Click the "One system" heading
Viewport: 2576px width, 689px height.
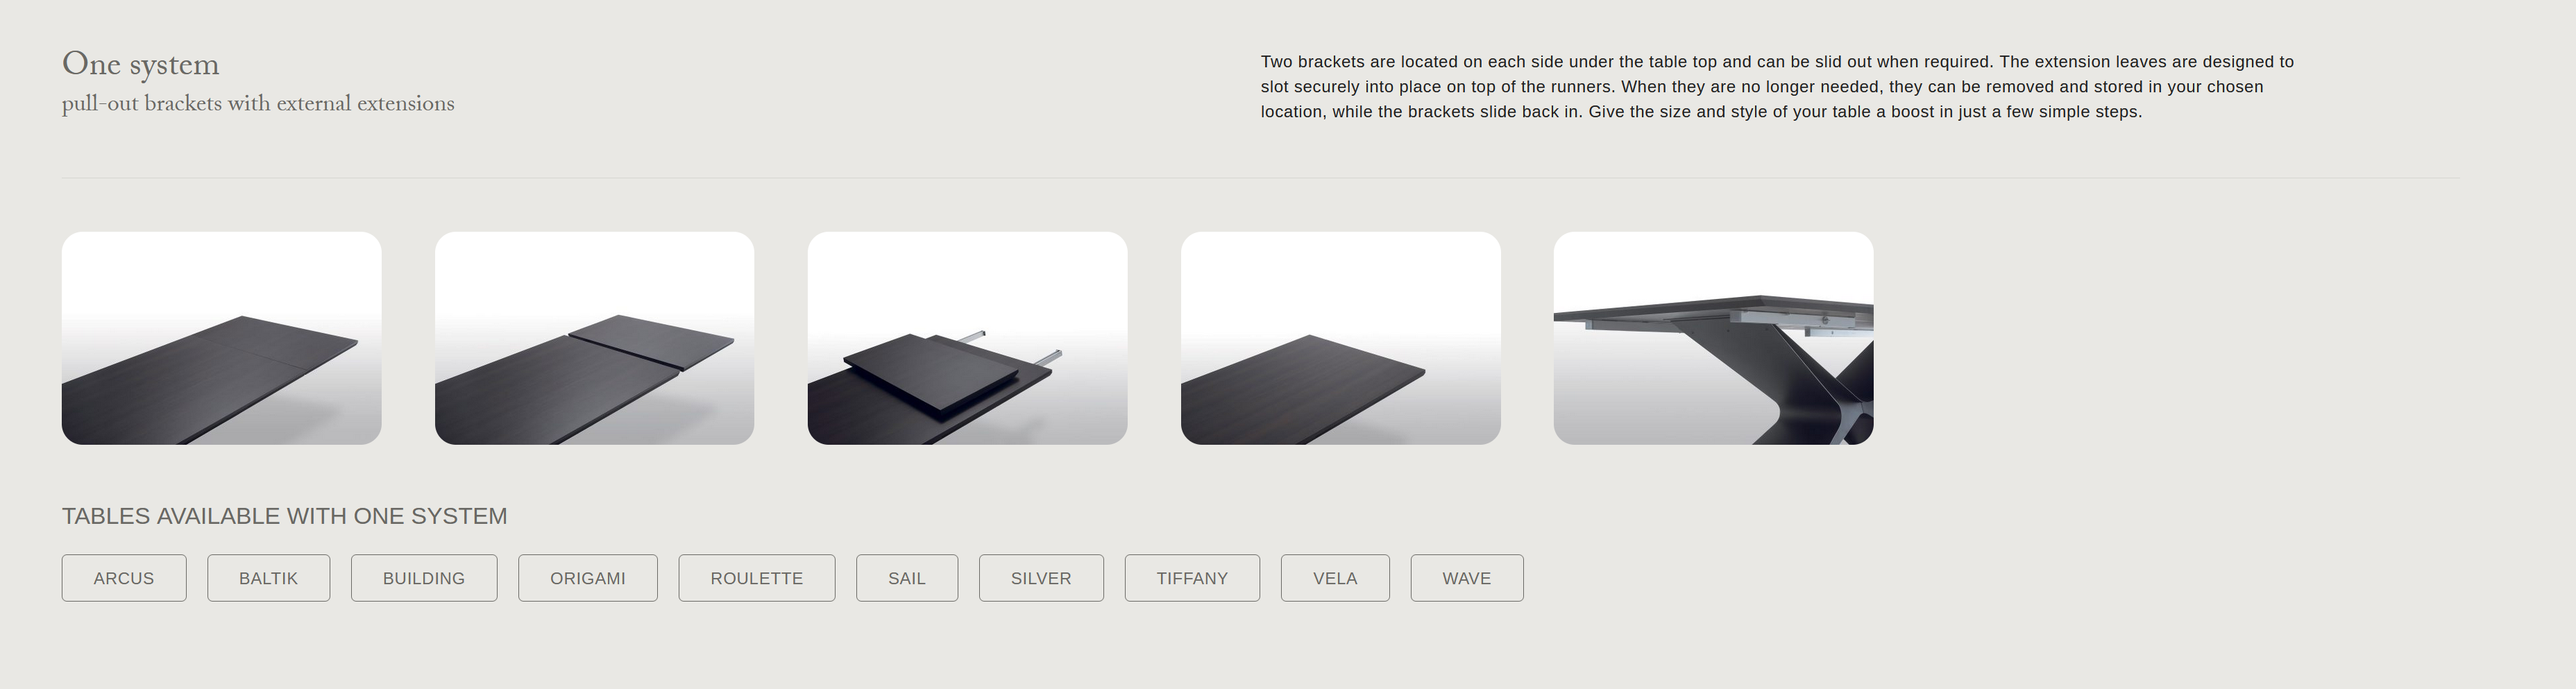click(x=141, y=64)
